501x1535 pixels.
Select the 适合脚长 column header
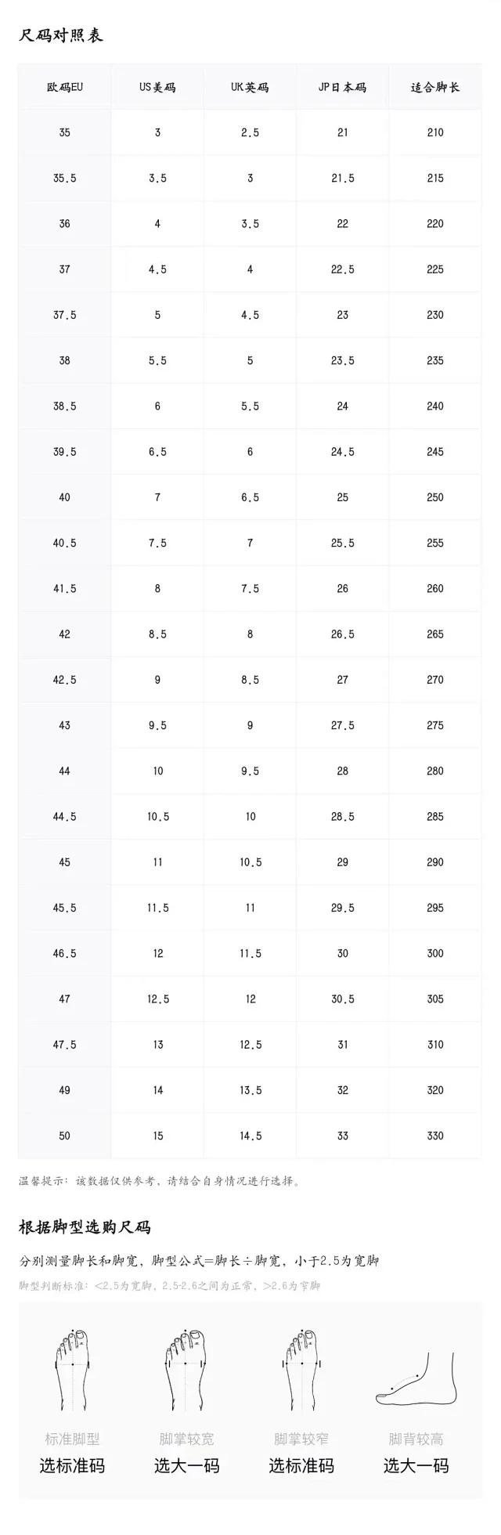tap(435, 87)
